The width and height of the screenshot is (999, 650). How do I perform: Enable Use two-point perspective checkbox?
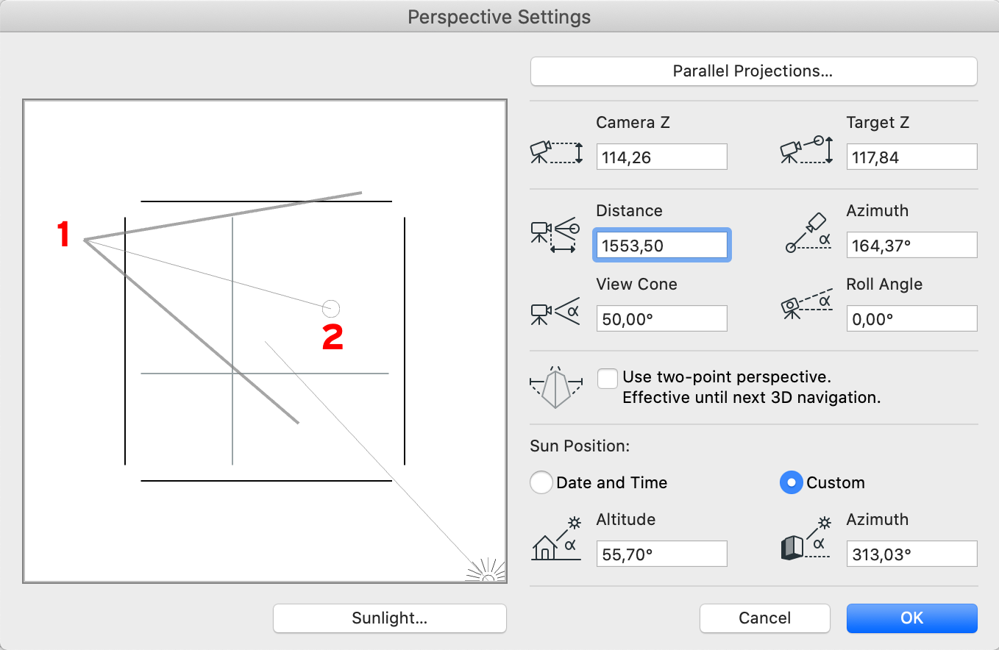(x=608, y=378)
